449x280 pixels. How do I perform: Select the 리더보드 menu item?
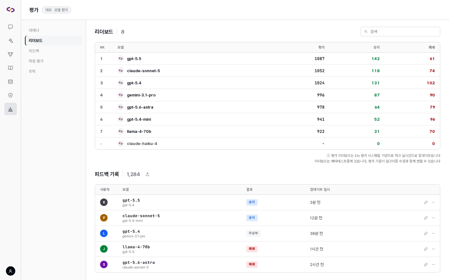[x=53, y=40]
